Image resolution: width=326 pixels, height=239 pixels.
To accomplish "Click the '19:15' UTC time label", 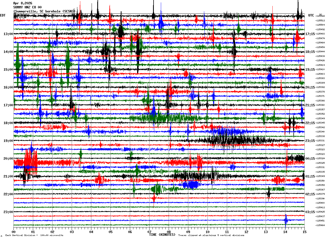I will point(310,70).
